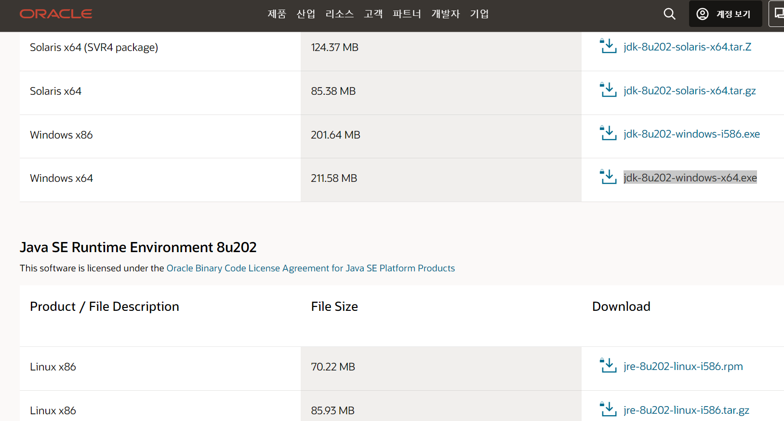Open the search magnifier icon

669,14
